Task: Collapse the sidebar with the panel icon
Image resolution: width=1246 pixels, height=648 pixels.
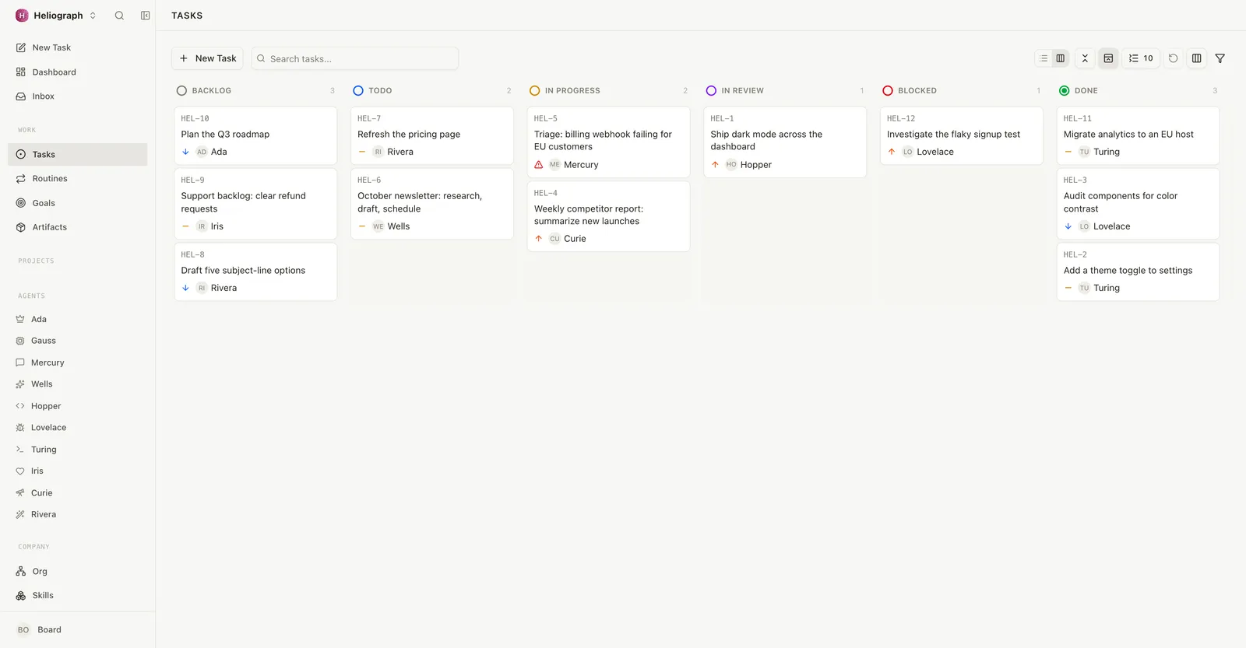Action: (145, 16)
